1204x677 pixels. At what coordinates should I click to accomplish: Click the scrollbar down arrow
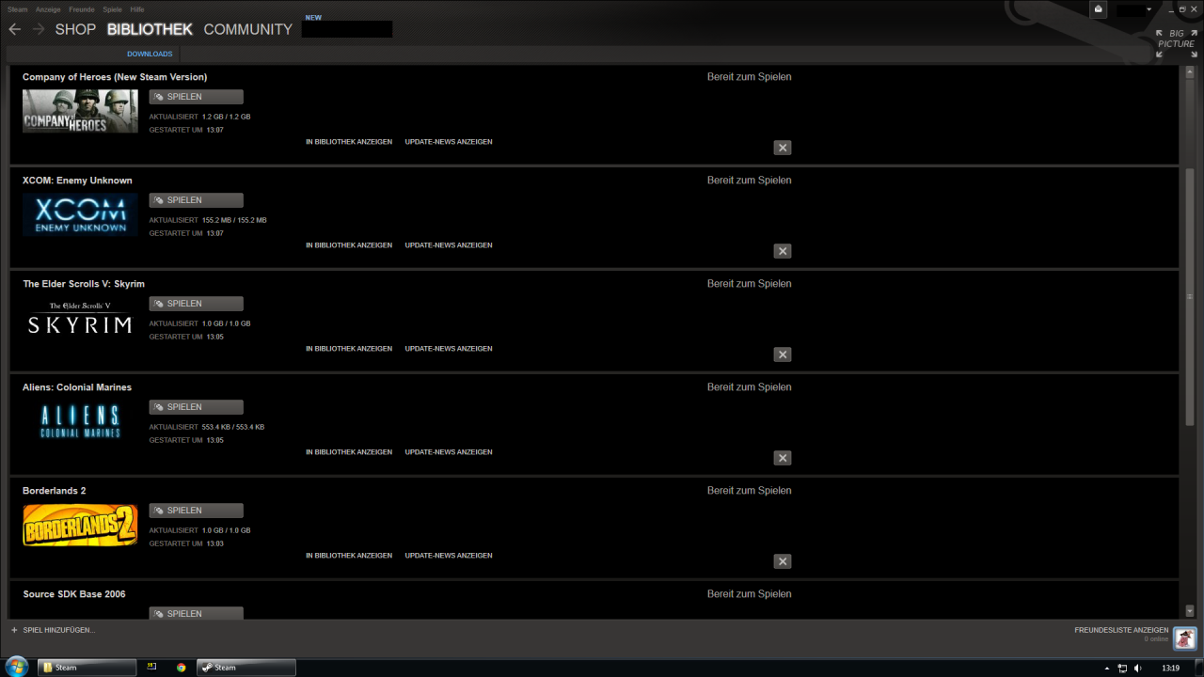(x=1190, y=610)
